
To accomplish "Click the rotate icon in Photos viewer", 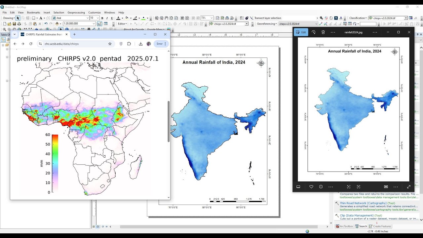I will [x=313, y=32].
